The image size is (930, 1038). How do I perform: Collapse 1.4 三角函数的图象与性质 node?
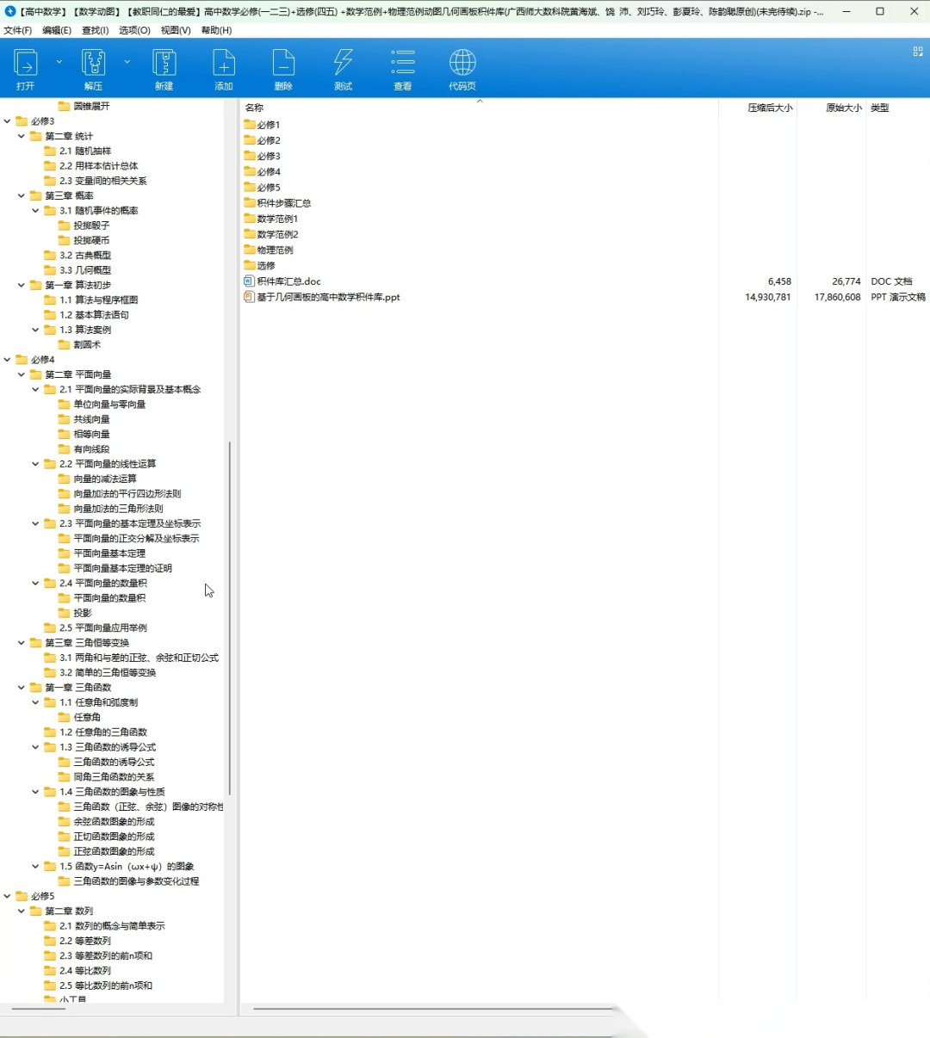point(36,792)
